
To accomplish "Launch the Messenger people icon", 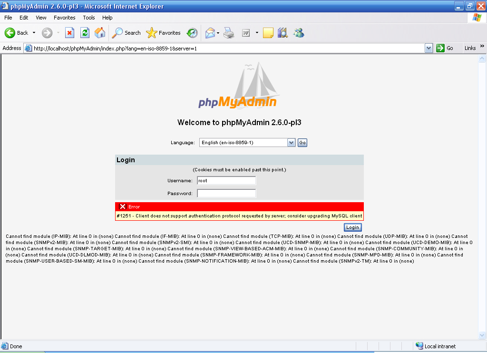I will 299,33.
